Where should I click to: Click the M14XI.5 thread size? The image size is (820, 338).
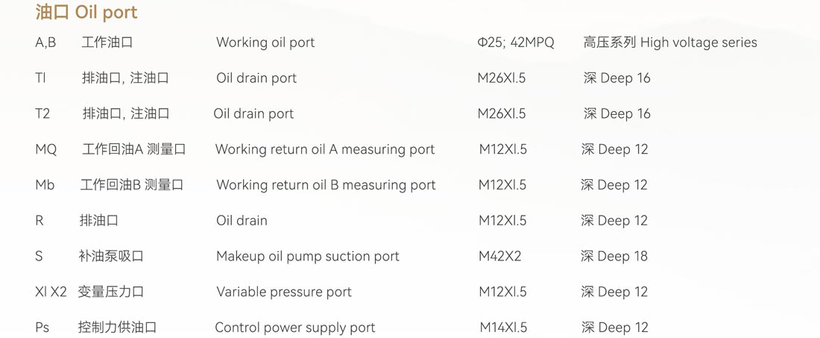click(503, 328)
